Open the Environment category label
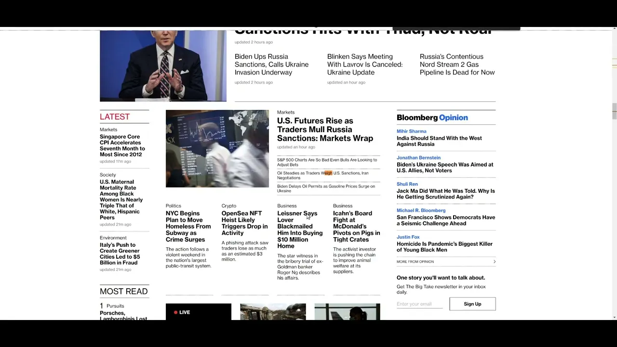Screen dimensions: 617x347 tap(113, 238)
